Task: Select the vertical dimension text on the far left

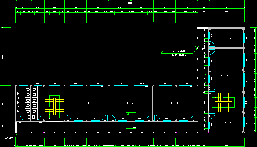Action: [2, 57]
